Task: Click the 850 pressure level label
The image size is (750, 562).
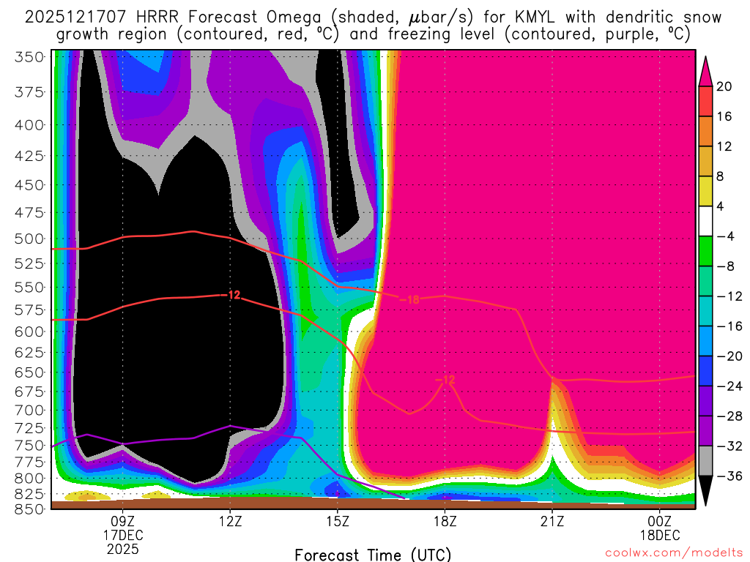Action: click(29, 509)
